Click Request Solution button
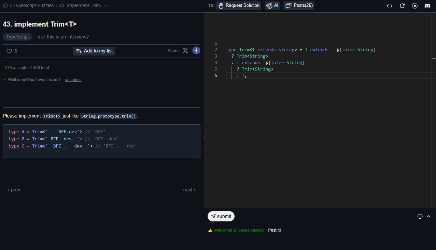Image resolution: width=436 pixels, height=250 pixels. (x=239, y=5)
